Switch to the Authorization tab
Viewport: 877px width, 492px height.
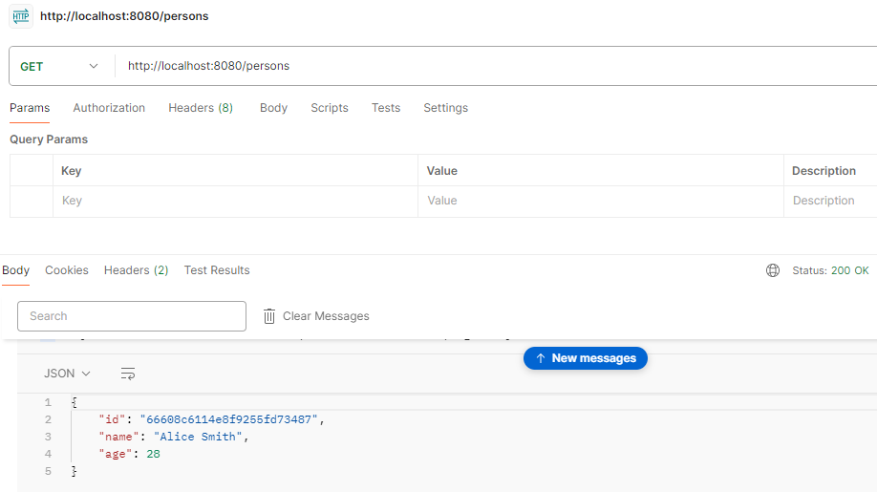pos(109,108)
